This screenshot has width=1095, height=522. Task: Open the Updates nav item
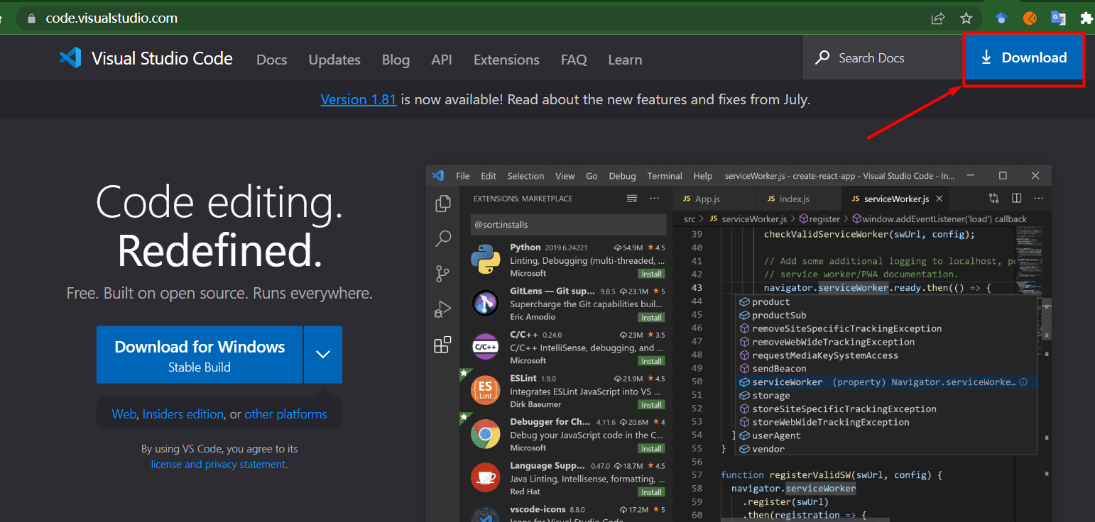pos(334,60)
